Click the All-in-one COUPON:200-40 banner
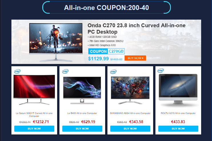 [106, 8]
